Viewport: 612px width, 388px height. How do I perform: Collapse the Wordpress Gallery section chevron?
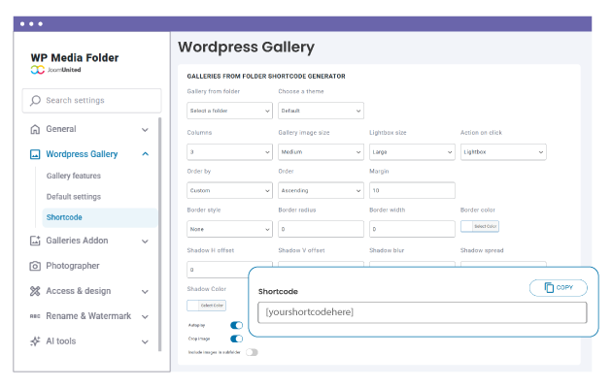pos(145,154)
